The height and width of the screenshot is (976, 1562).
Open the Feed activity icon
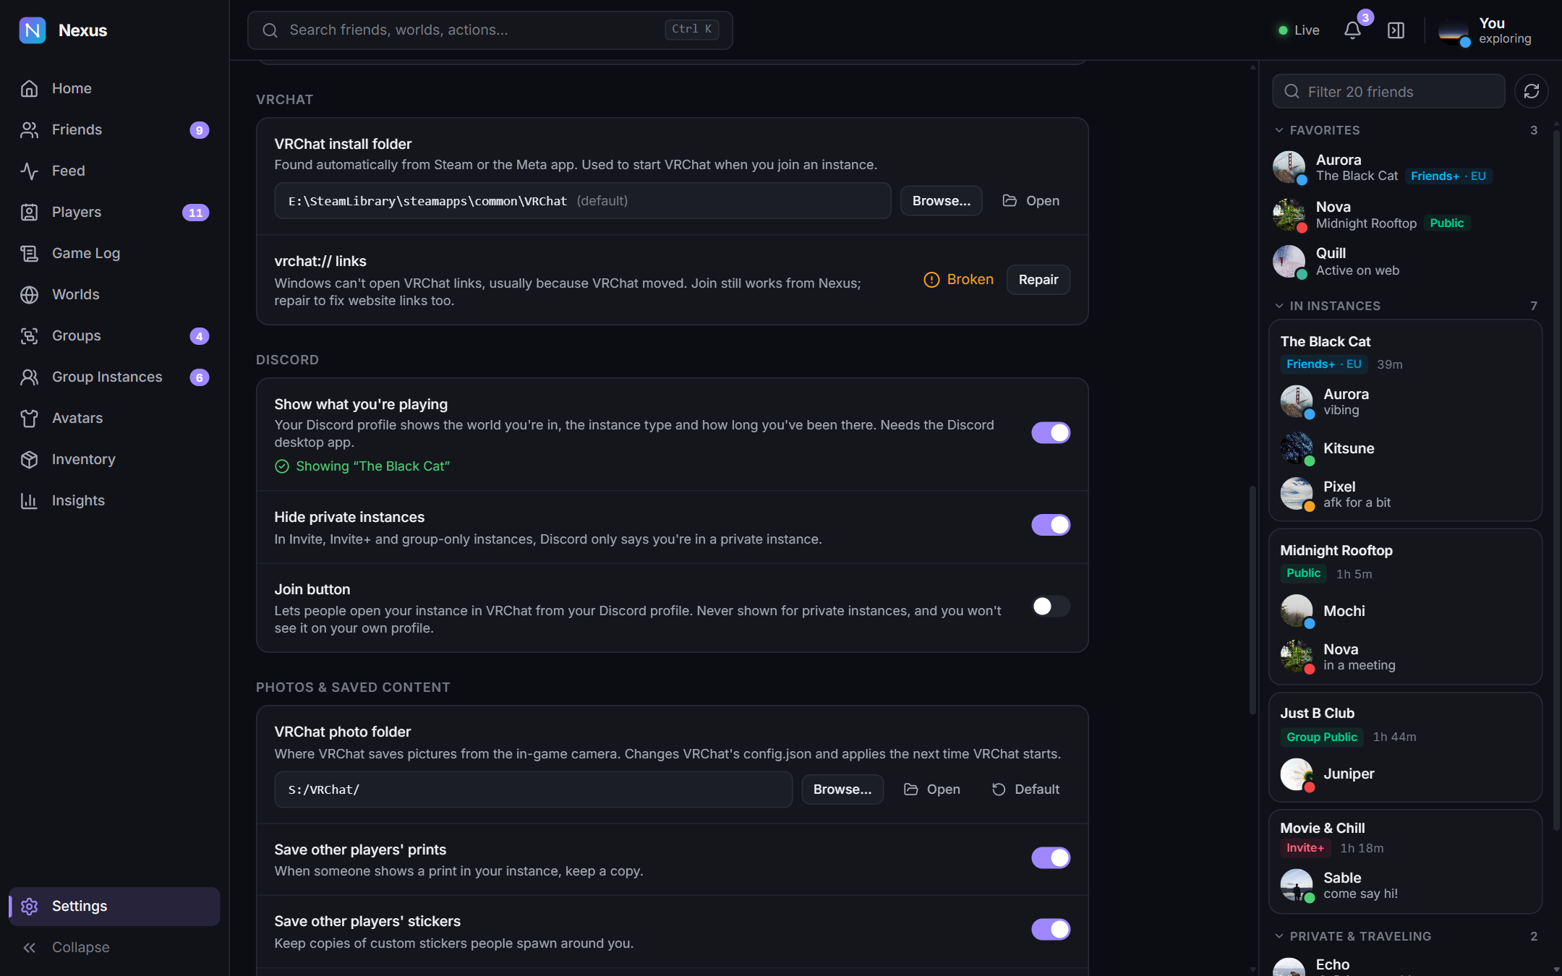[x=29, y=171]
